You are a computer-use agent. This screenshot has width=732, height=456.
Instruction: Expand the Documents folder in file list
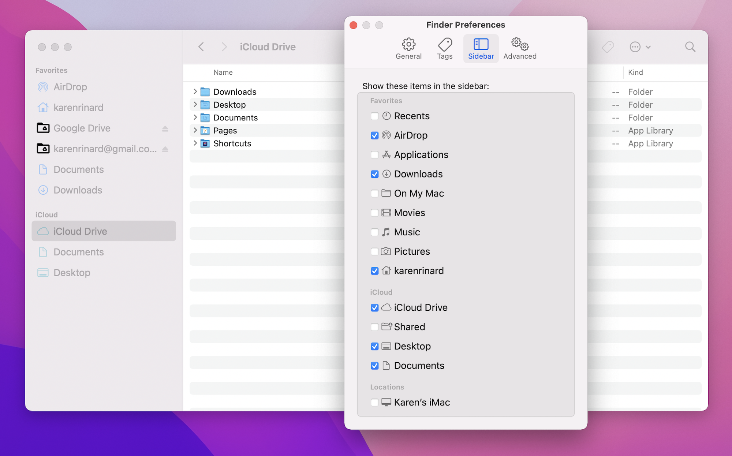point(195,117)
